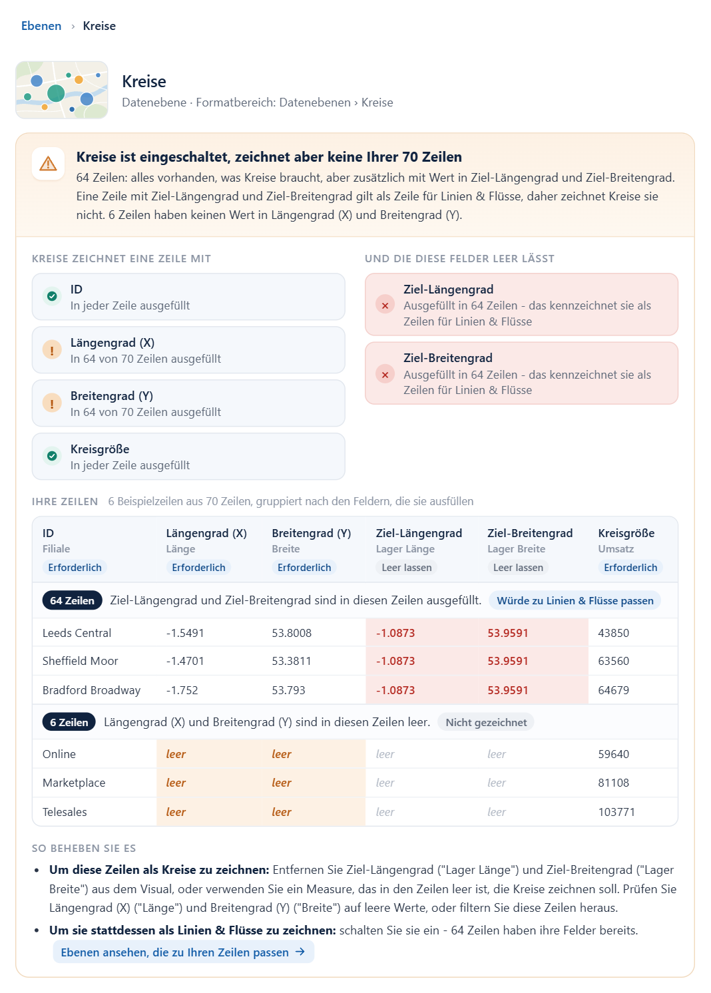711x993 pixels.
Task: Click the breadcrumb chevron after Ebenen
Action: (73, 27)
